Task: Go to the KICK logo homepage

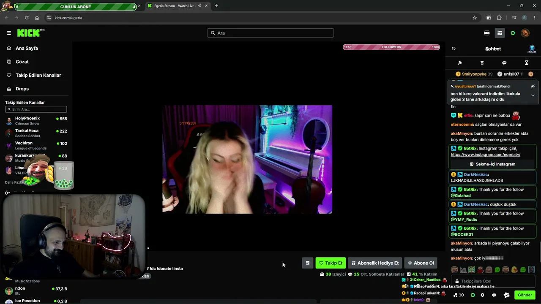Action: click(31, 33)
